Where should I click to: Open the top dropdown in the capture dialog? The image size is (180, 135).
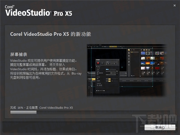pos(111,62)
